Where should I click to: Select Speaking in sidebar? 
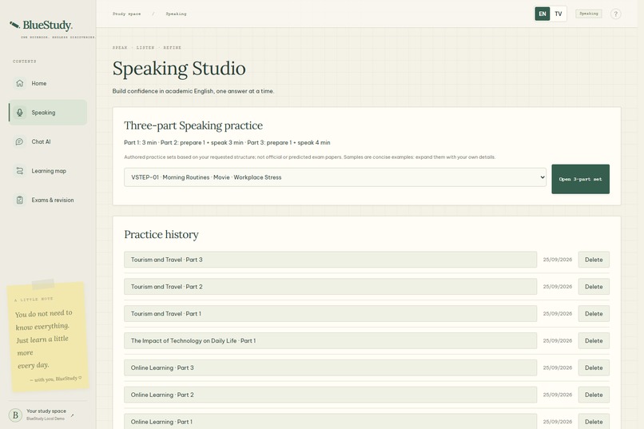click(48, 113)
